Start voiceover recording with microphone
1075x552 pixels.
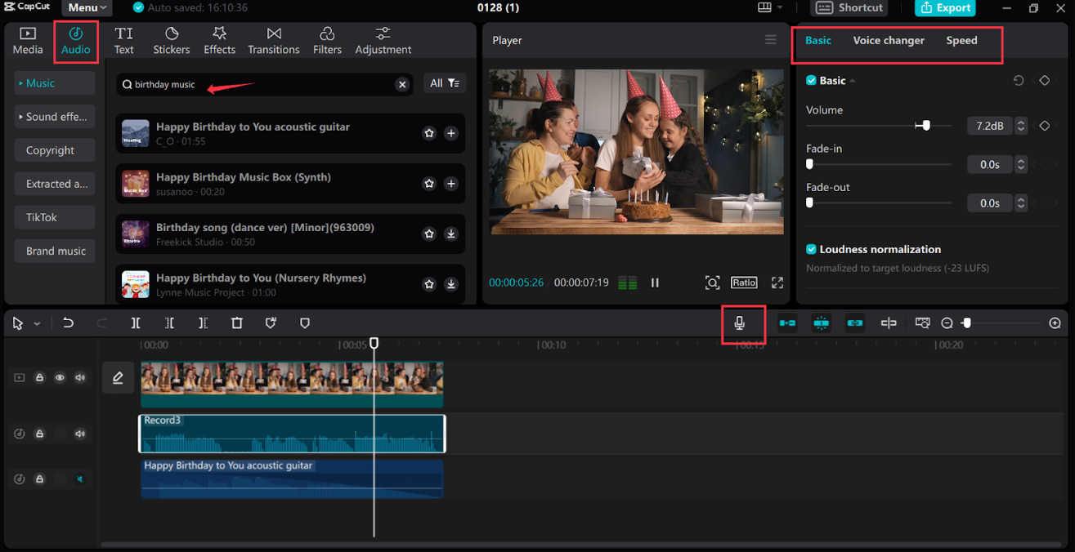point(739,323)
